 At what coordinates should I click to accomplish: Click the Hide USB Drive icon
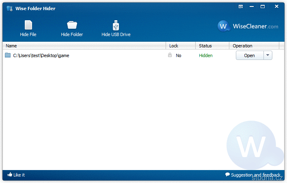point(116,26)
